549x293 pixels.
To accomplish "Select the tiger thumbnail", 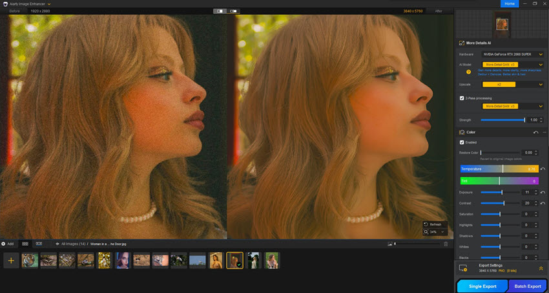I will point(30,261).
